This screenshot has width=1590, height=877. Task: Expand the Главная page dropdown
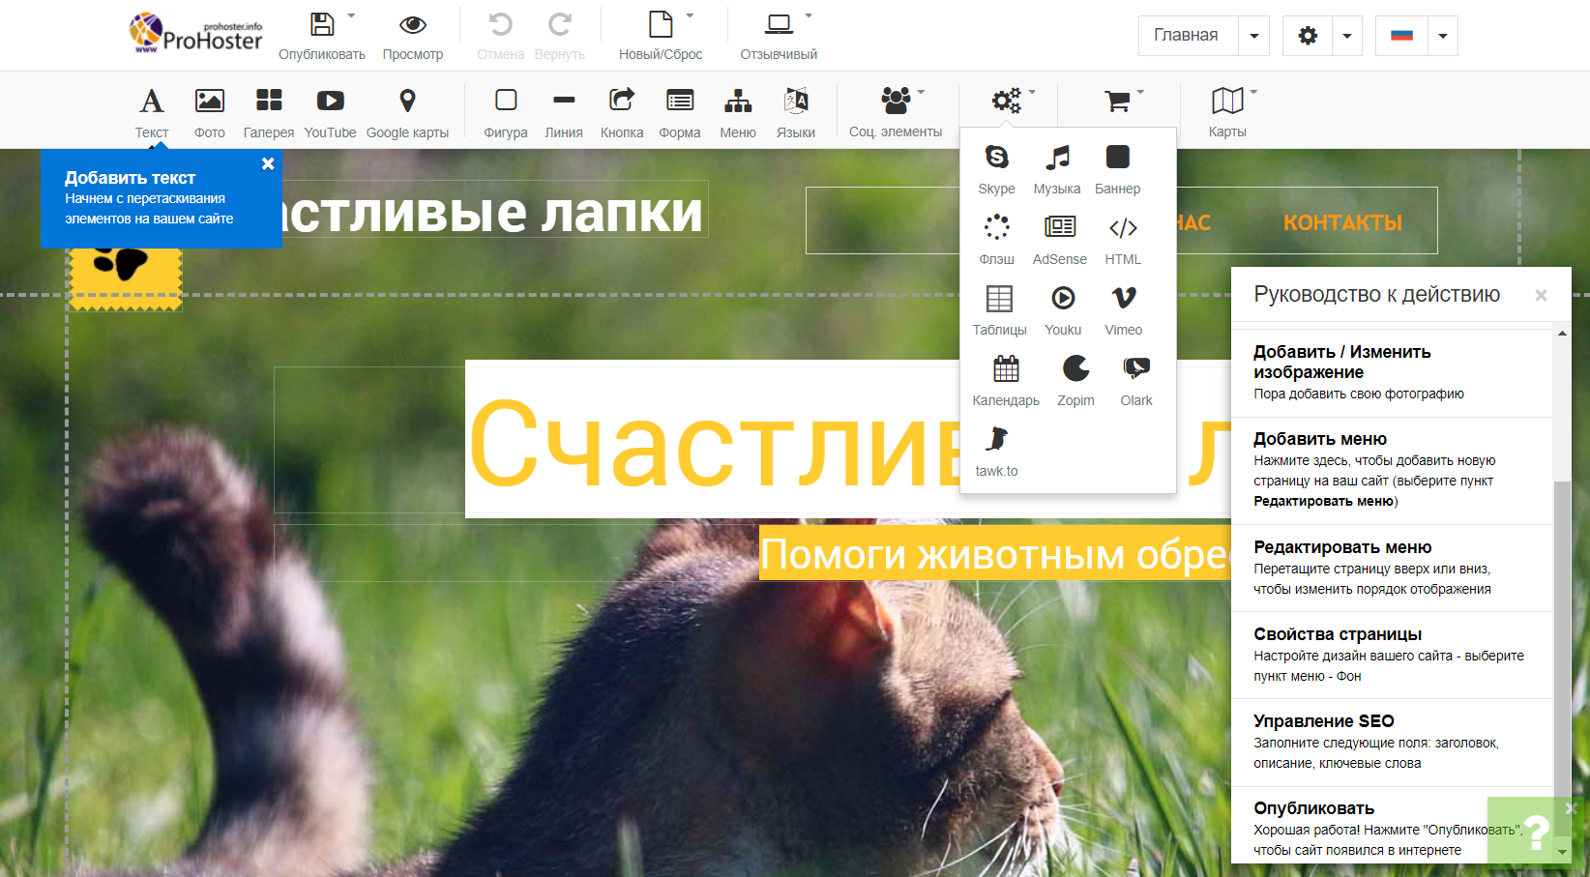coord(1254,36)
